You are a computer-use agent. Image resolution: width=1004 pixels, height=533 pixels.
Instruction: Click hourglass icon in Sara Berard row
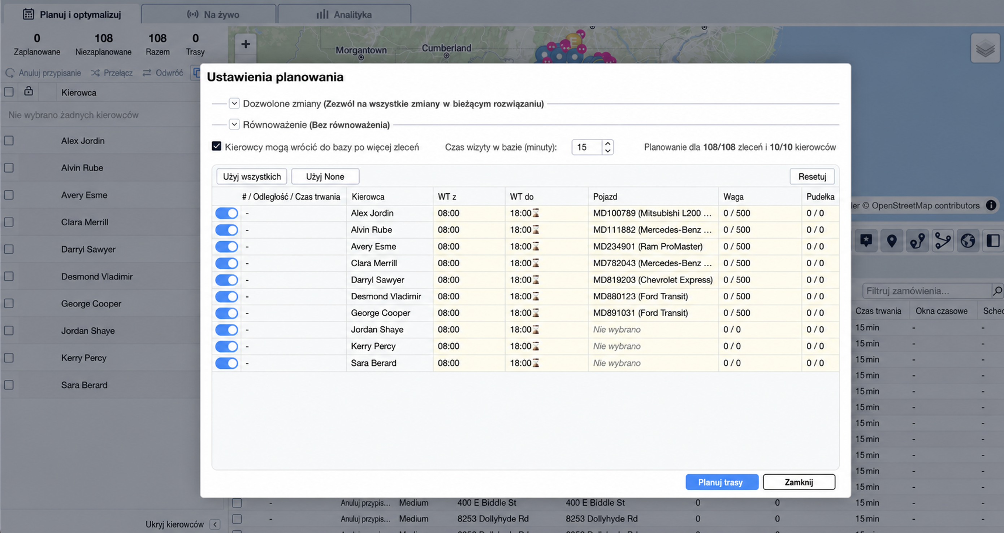click(x=536, y=363)
